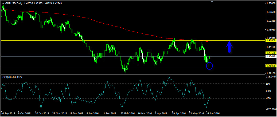The height and width of the screenshot is (117, 277).
Task: Click the 30 Oct 2015 date label
Action: tap(42, 114)
